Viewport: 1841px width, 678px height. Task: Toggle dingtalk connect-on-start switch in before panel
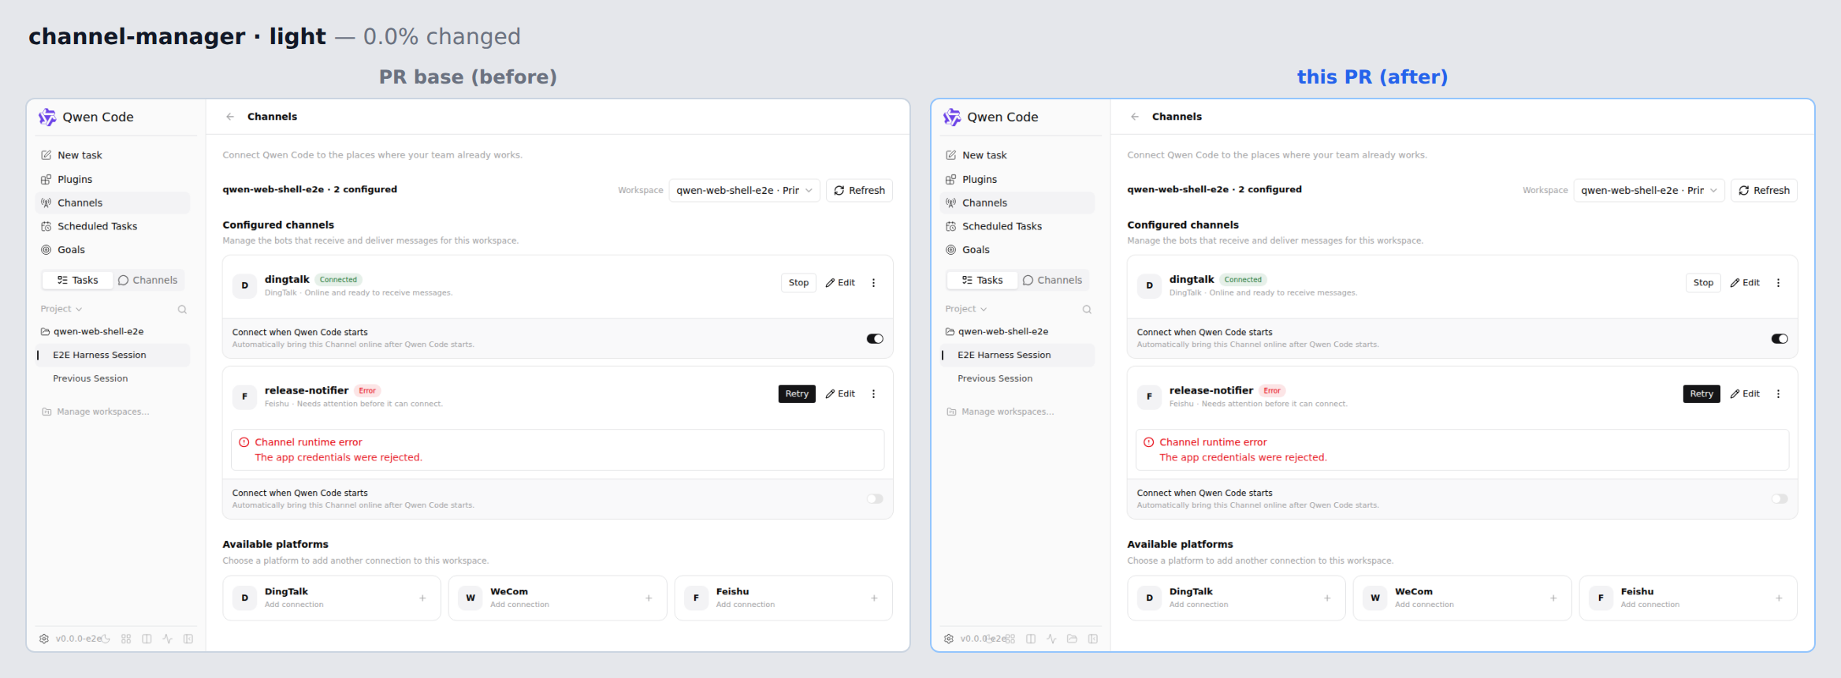pos(875,339)
